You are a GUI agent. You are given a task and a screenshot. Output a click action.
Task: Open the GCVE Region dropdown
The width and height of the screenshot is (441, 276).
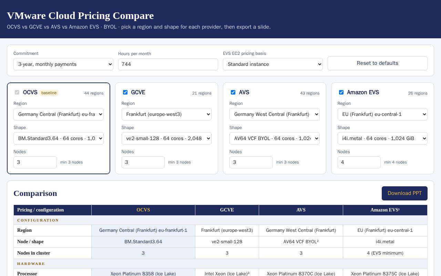166,114
